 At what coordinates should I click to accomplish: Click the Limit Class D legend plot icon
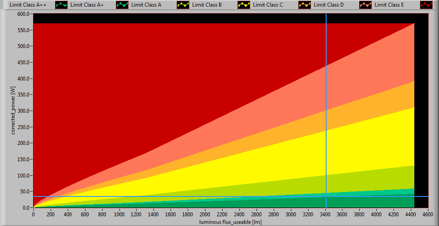(366, 5)
